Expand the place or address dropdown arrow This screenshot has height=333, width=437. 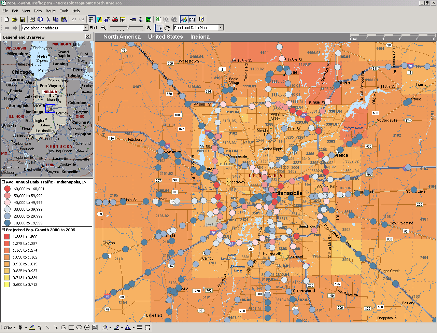pyautogui.click(x=86, y=28)
